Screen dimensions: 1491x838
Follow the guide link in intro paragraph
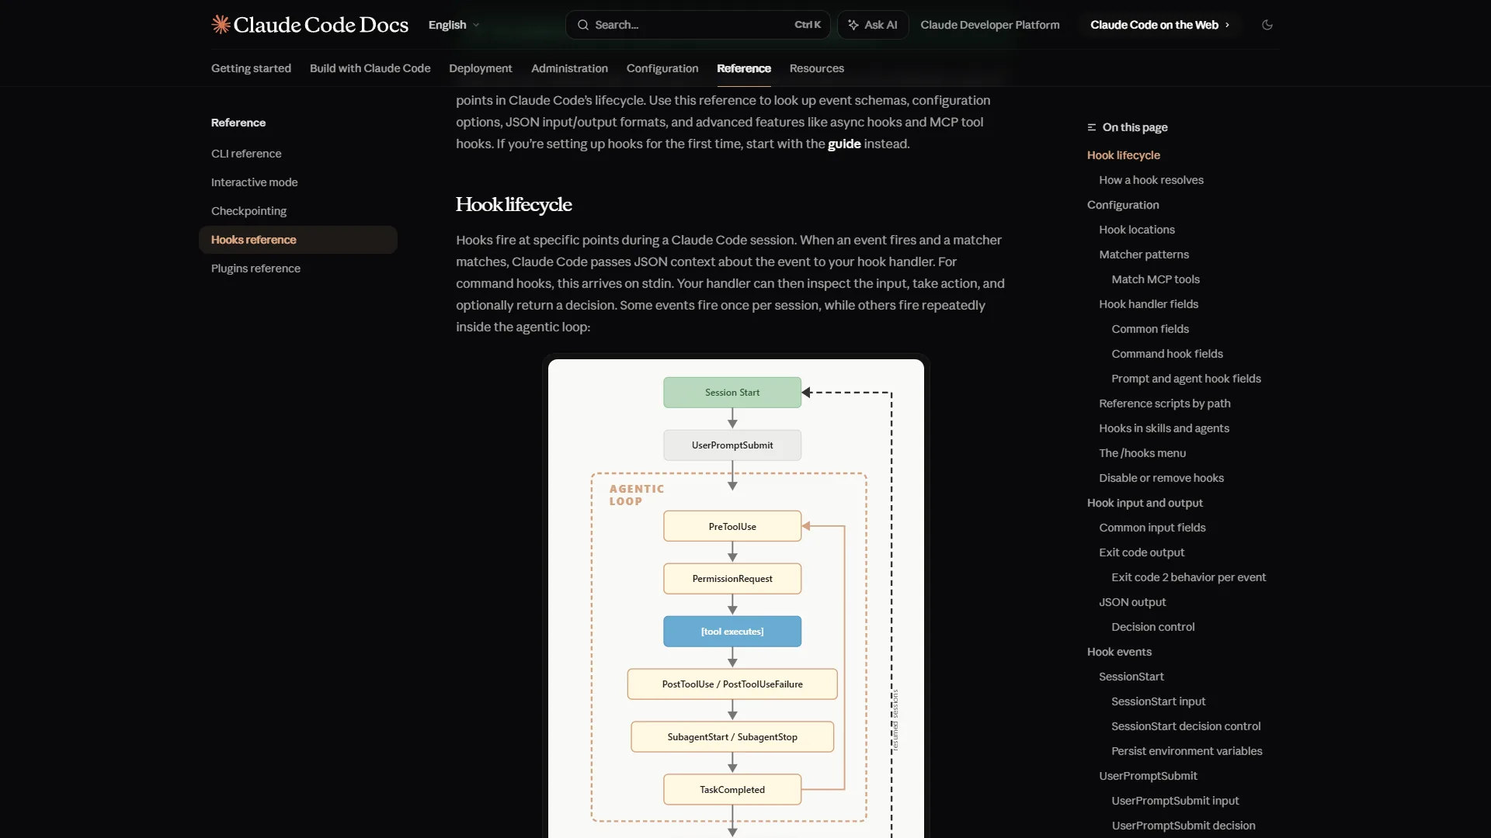pyautogui.click(x=844, y=144)
